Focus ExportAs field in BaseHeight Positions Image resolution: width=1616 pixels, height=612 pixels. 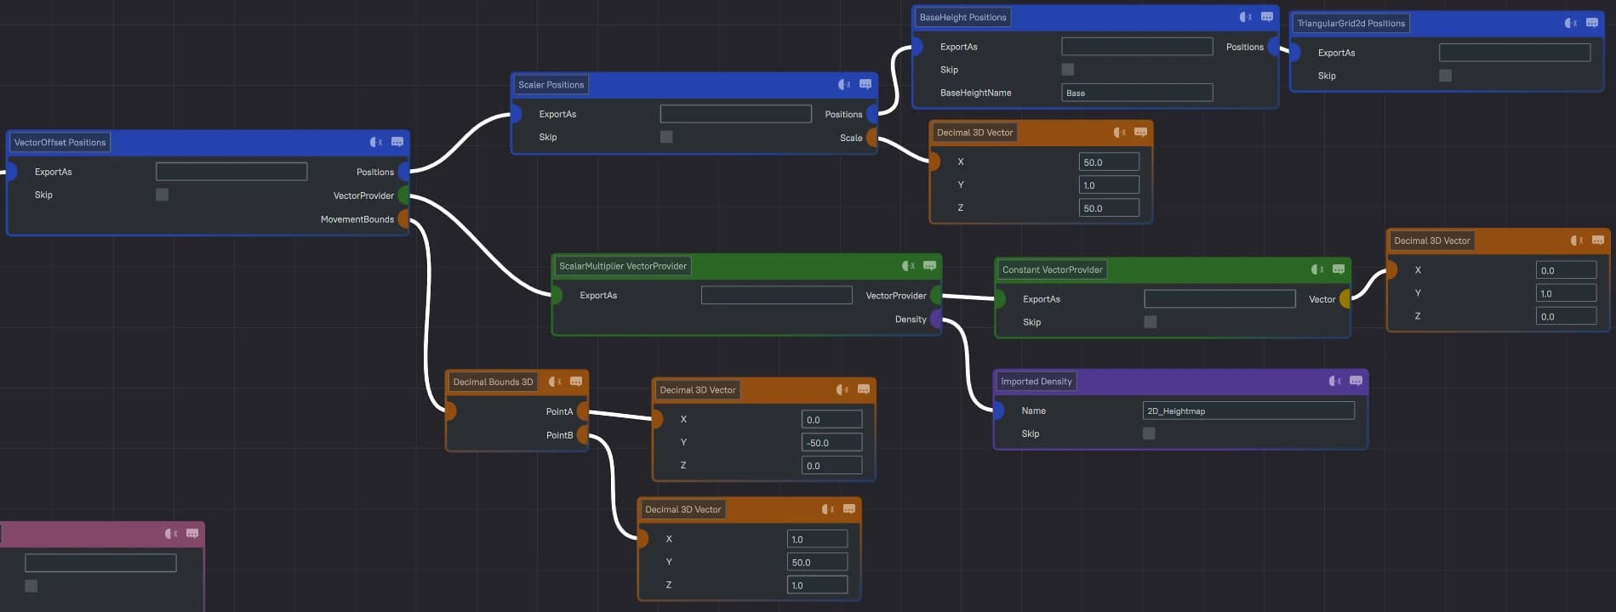point(1137,47)
